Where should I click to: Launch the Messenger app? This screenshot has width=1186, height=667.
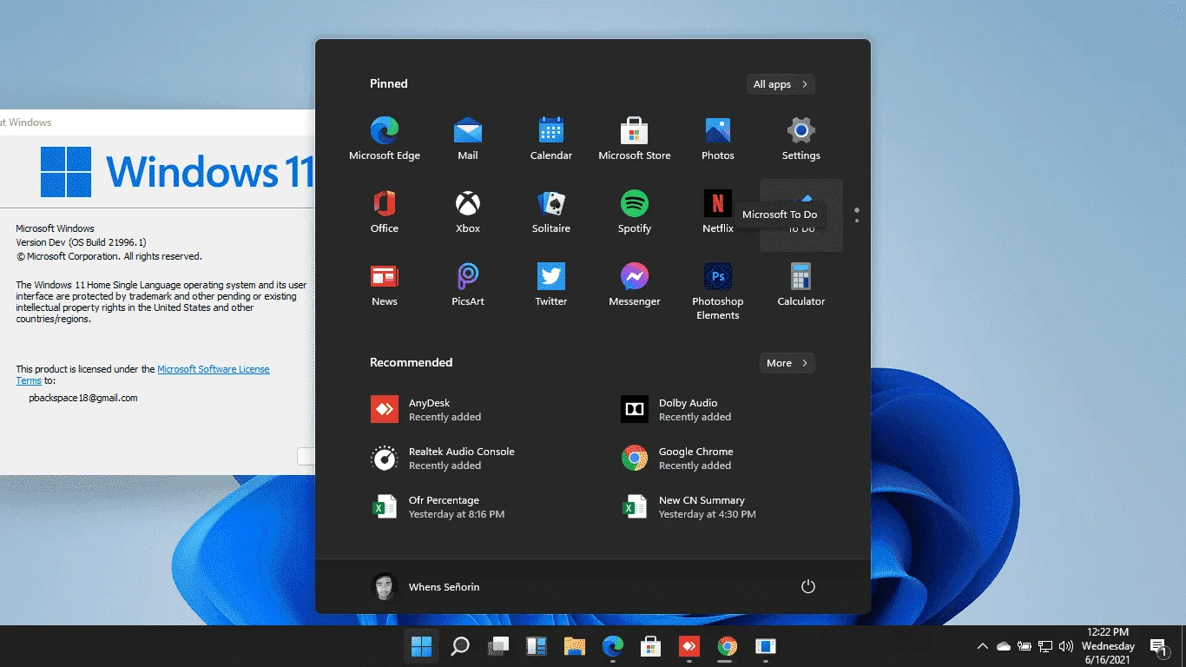tap(635, 285)
